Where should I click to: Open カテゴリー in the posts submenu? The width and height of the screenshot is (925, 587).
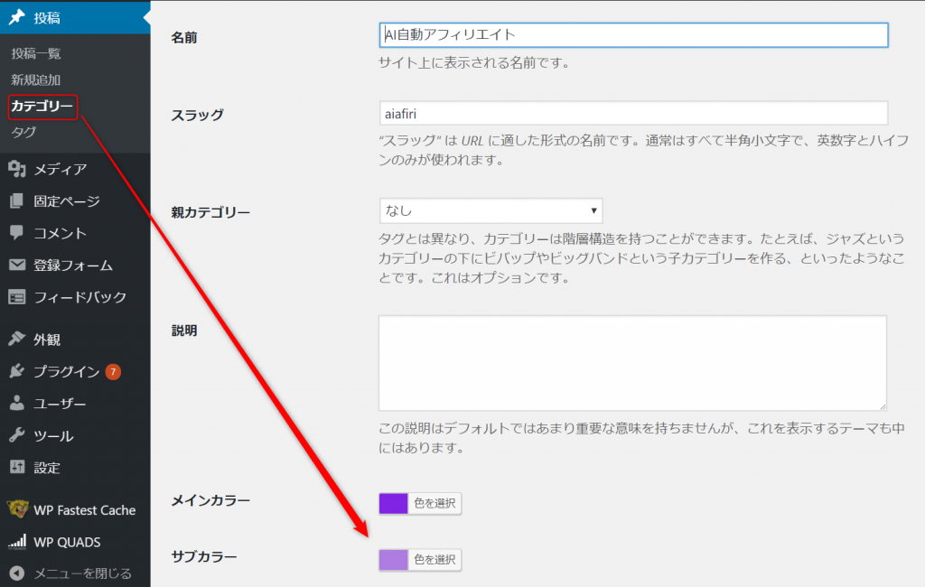tap(42, 107)
